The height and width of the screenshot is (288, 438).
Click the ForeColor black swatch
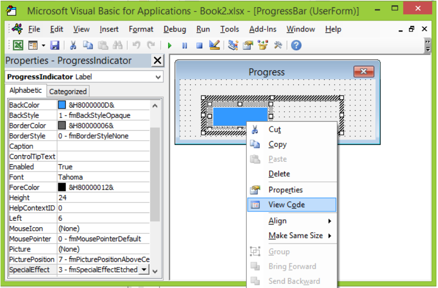pyautogui.click(x=62, y=187)
